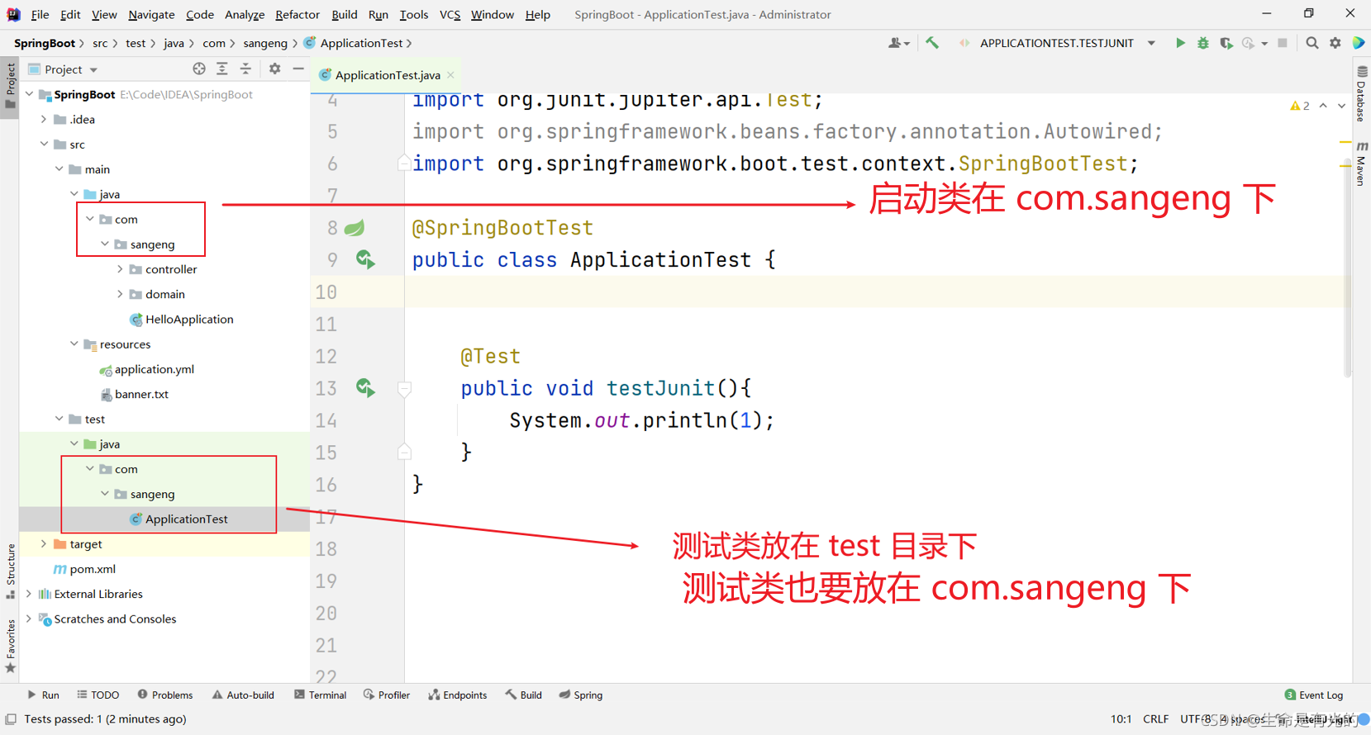The image size is (1371, 735).
Task: Open the Profiler tool window
Action: pos(386,695)
